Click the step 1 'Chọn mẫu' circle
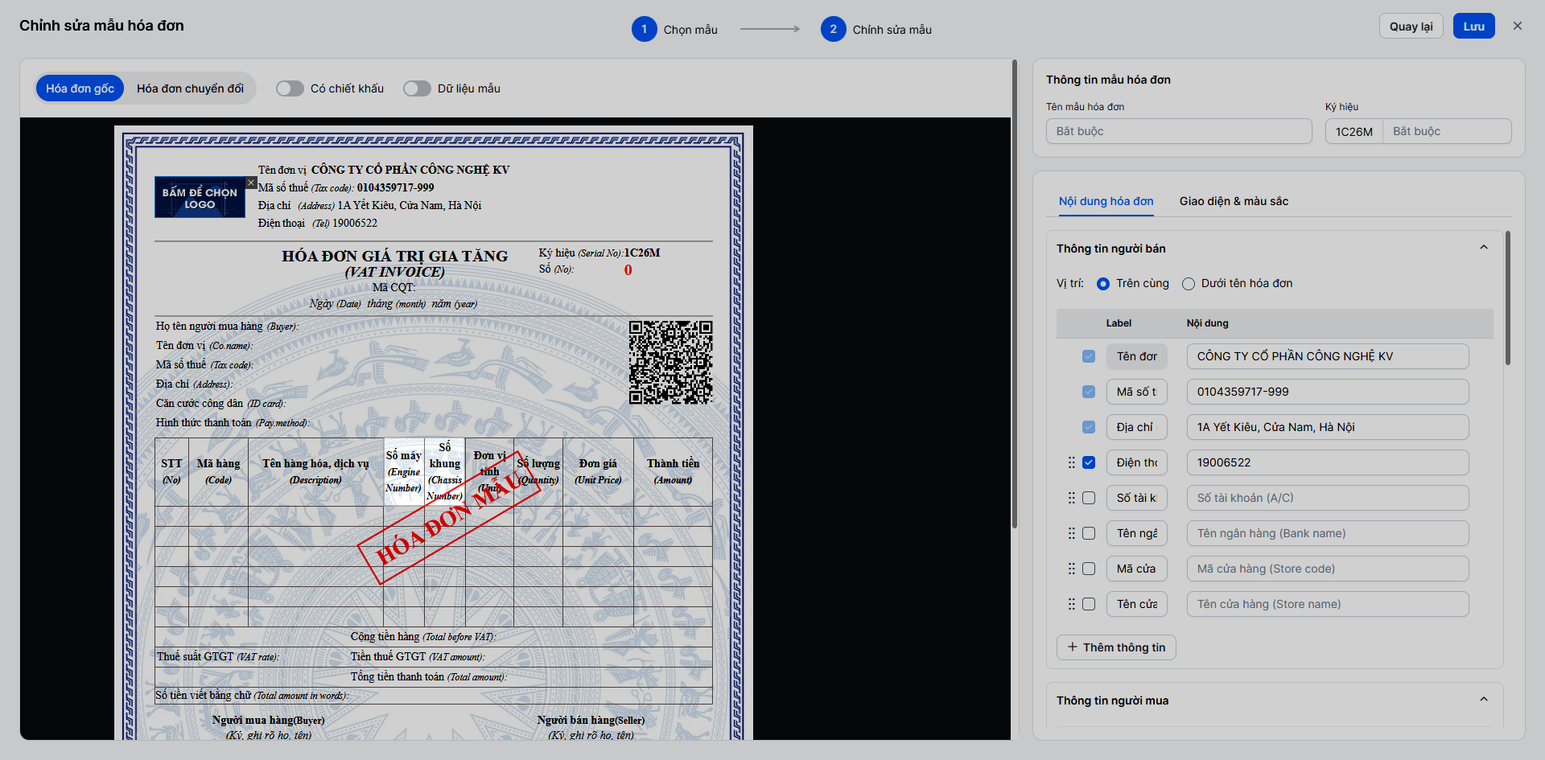 [x=644, y=29]
